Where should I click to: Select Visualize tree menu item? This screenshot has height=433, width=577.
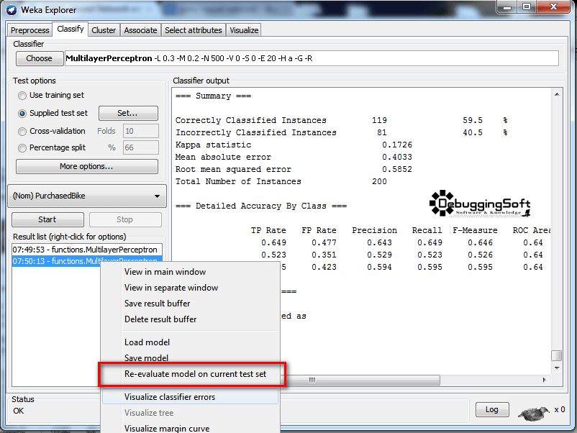click(x=191, y=413)
